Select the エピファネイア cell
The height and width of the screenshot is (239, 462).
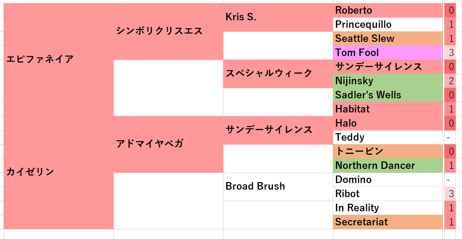coord(58,60)
